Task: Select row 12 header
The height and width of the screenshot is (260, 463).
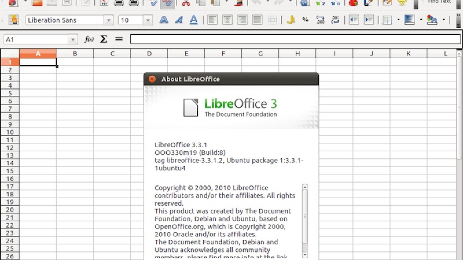Action: [x=10, y=148]
